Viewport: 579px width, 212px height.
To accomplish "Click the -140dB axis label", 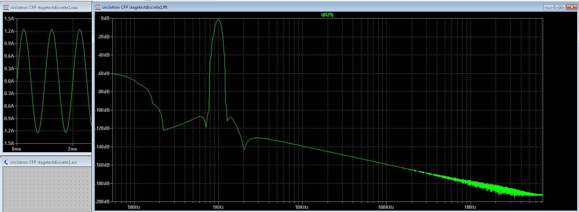I will (x=103, y=147).
